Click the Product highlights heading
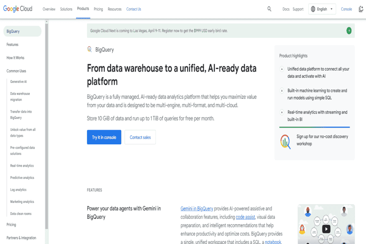 point(293,56)
